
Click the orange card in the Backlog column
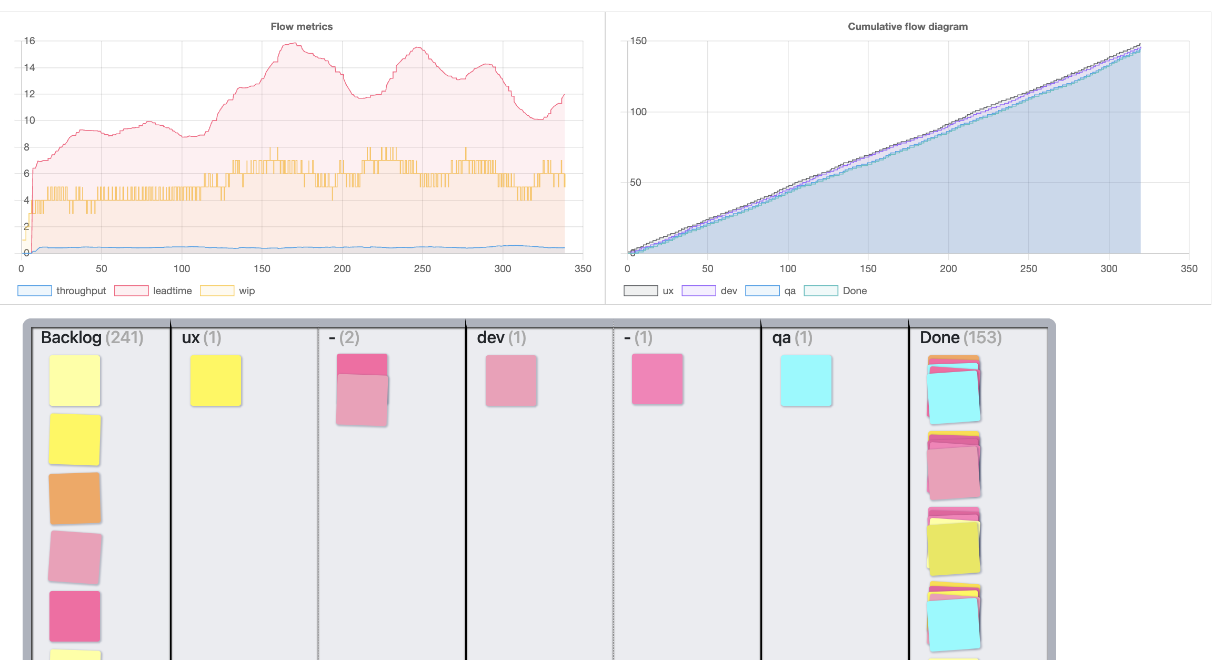(x=74, y=498)
